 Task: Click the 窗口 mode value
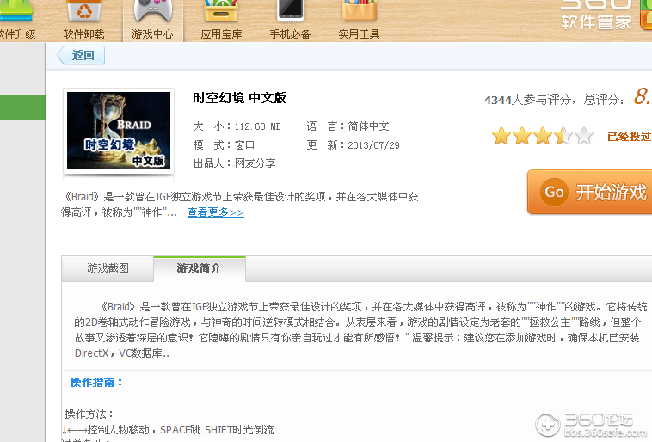(244, 145)
